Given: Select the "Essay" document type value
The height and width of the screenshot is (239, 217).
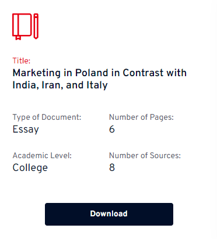Looking at the screenshot, I should click(x=26, y=129).
